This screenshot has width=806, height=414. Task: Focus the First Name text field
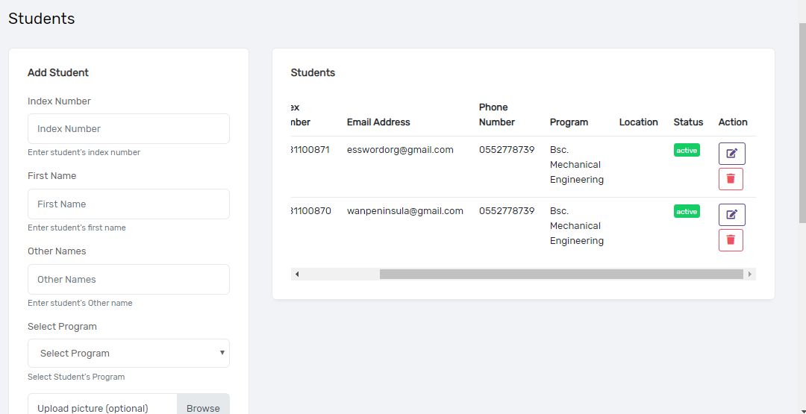pyautogui.click(x=128, y=204)
